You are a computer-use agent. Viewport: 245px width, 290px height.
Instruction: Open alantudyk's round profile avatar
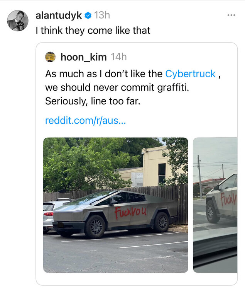click(18, 20)
